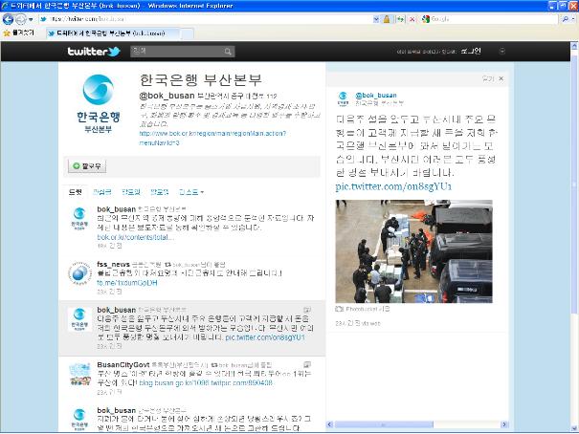
Task: Click the green plus 팔로우 follow button
Action: click(x=87, y=166)
